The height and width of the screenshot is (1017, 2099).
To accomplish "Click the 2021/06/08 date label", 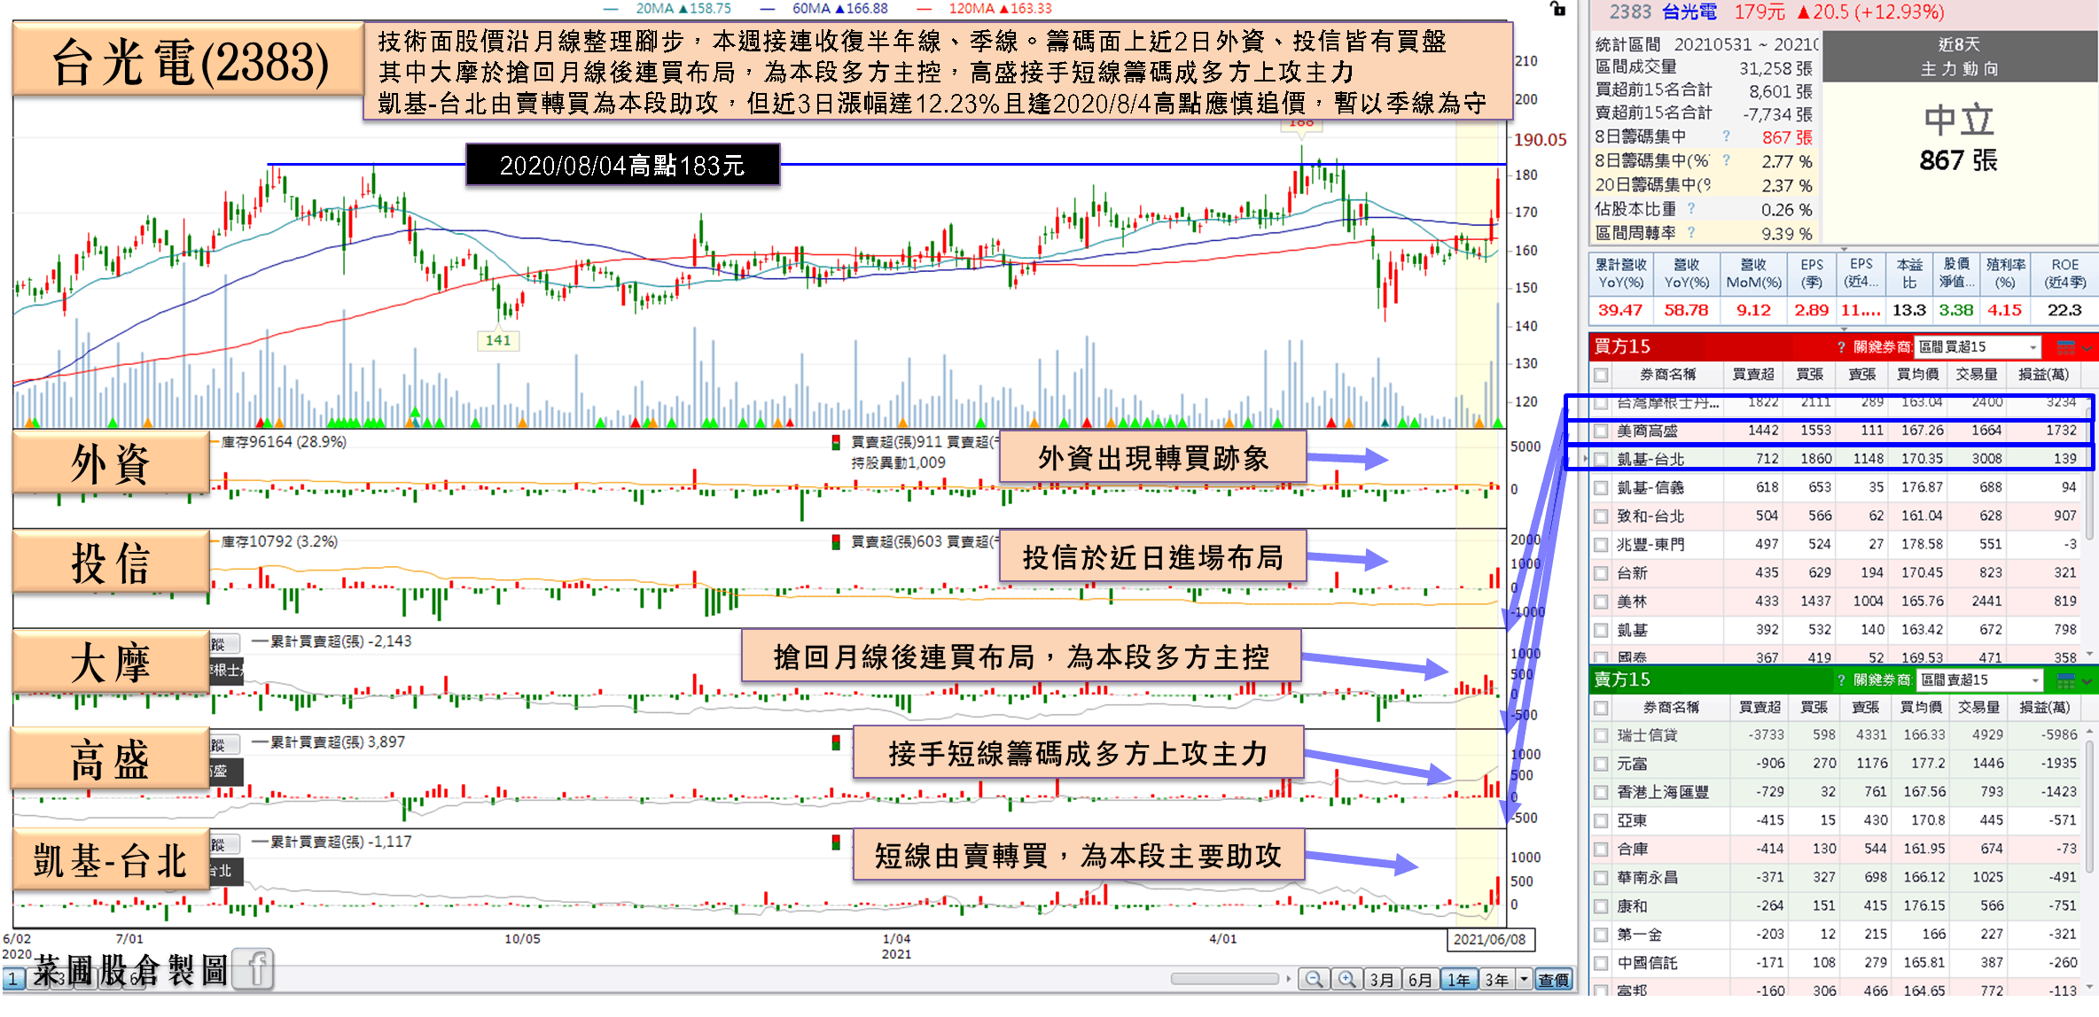I will pyautogui.click(x=1490, y=940).
